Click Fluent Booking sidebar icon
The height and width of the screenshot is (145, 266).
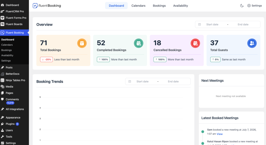coord(2,32)
